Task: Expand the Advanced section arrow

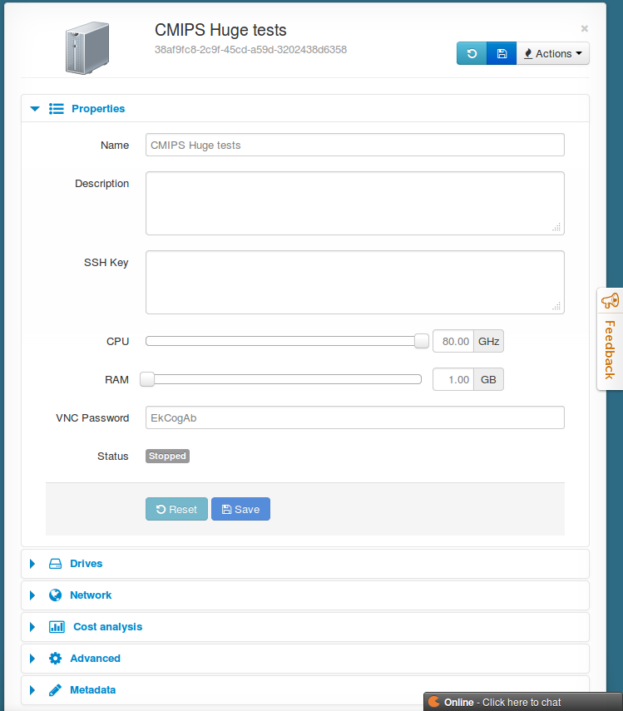Action: coord(32,659)
